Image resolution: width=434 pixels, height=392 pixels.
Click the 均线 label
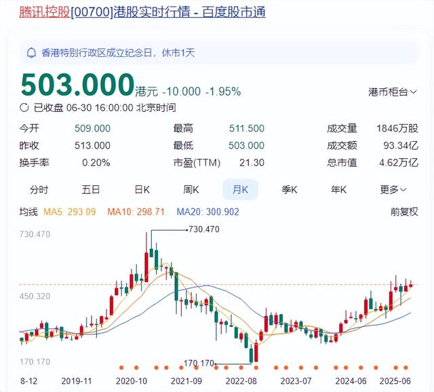pos(28,212)
